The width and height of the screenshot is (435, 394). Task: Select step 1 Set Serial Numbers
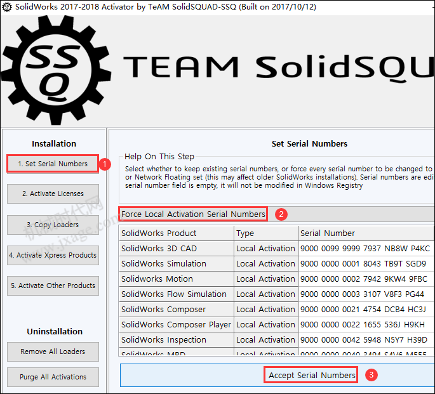[53, 164]
